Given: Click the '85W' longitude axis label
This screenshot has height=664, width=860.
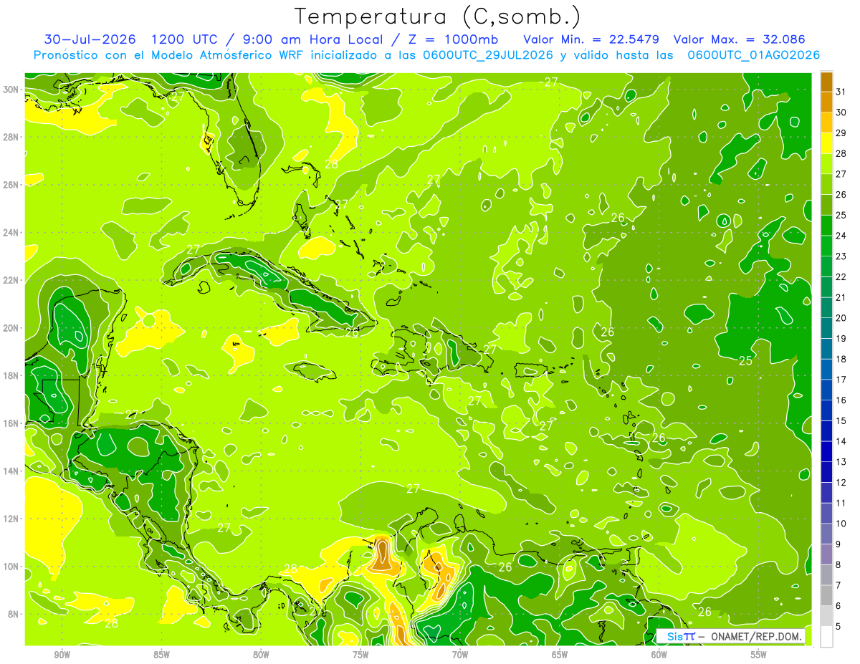Looking at the screenshot, I should 161,655.
